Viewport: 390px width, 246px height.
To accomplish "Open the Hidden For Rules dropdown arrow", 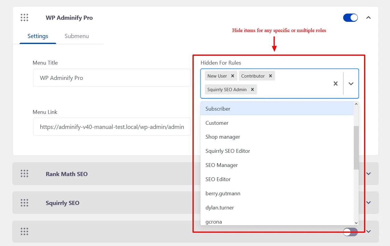I will (351, 83).
